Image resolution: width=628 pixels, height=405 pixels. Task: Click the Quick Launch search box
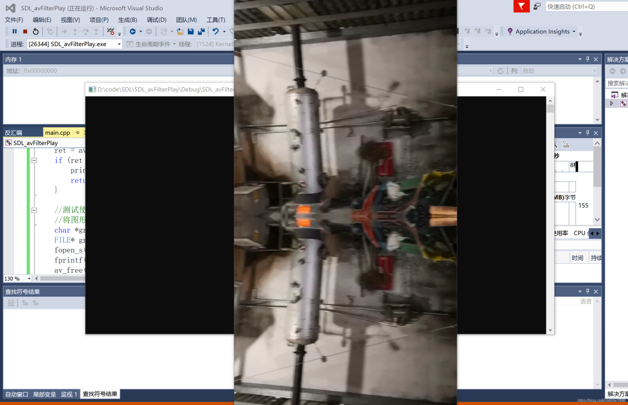coord(587,6)
